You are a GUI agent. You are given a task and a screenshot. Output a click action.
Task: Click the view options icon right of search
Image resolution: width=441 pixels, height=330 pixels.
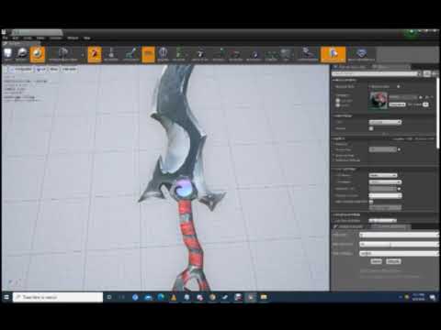click(x=426, y=74)
